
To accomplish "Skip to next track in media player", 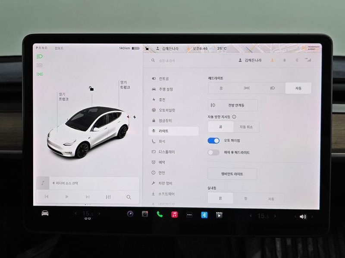I will click(88, 197).
